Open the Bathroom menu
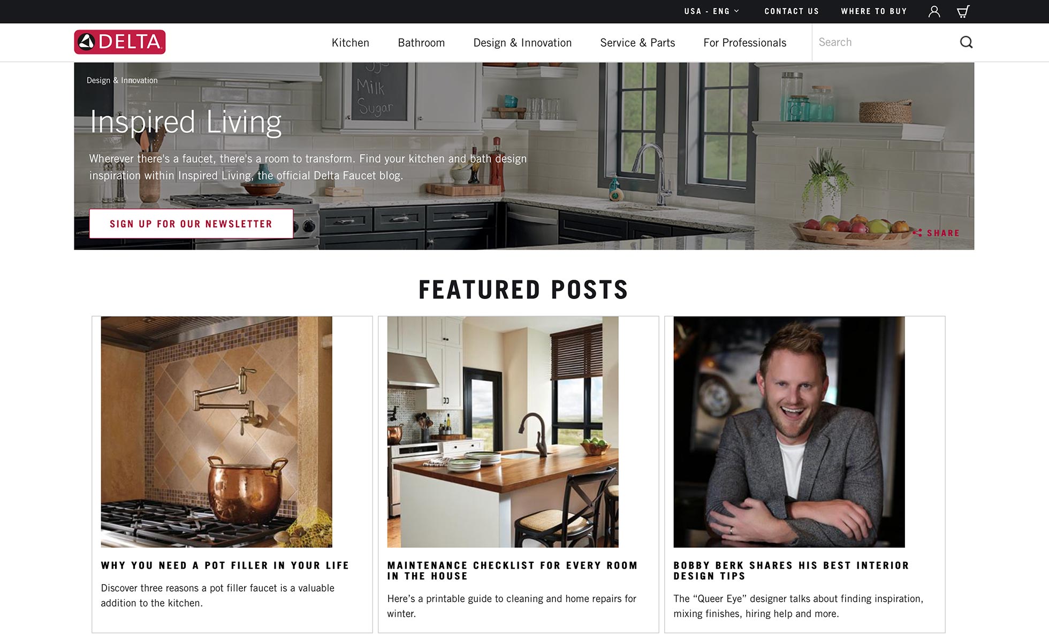Screen dimensions: 1049x643 click(x=421, y=43)
